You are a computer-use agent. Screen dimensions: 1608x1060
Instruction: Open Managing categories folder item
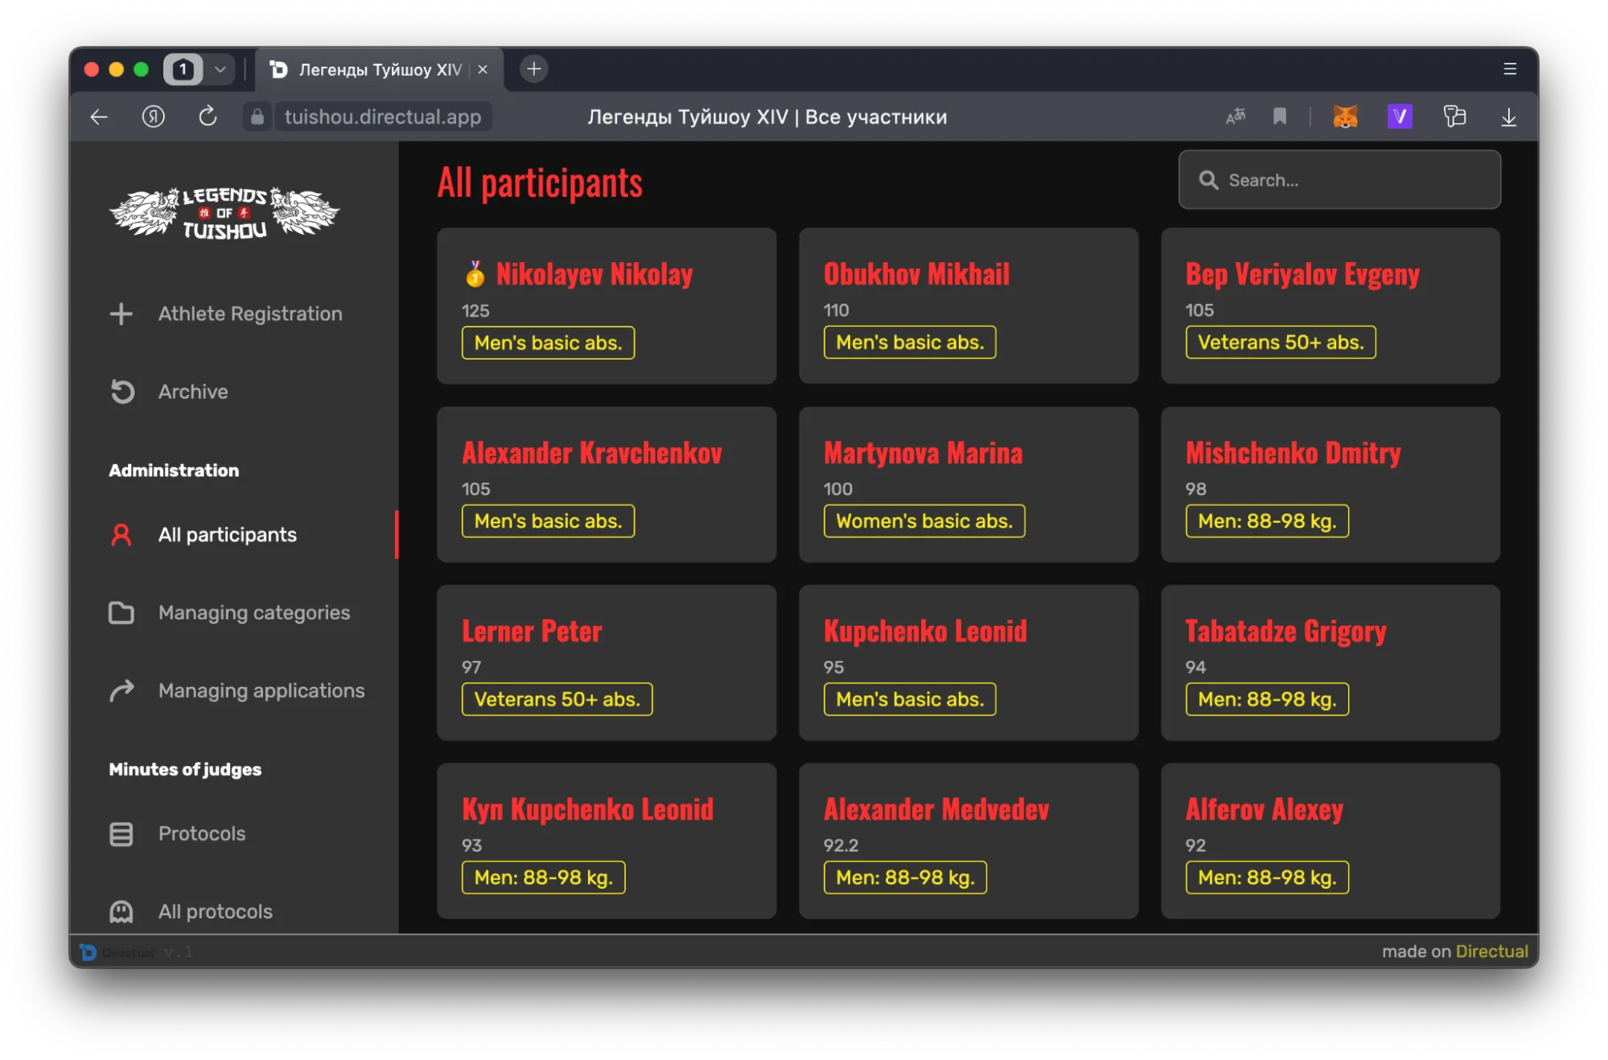(253, 613)
